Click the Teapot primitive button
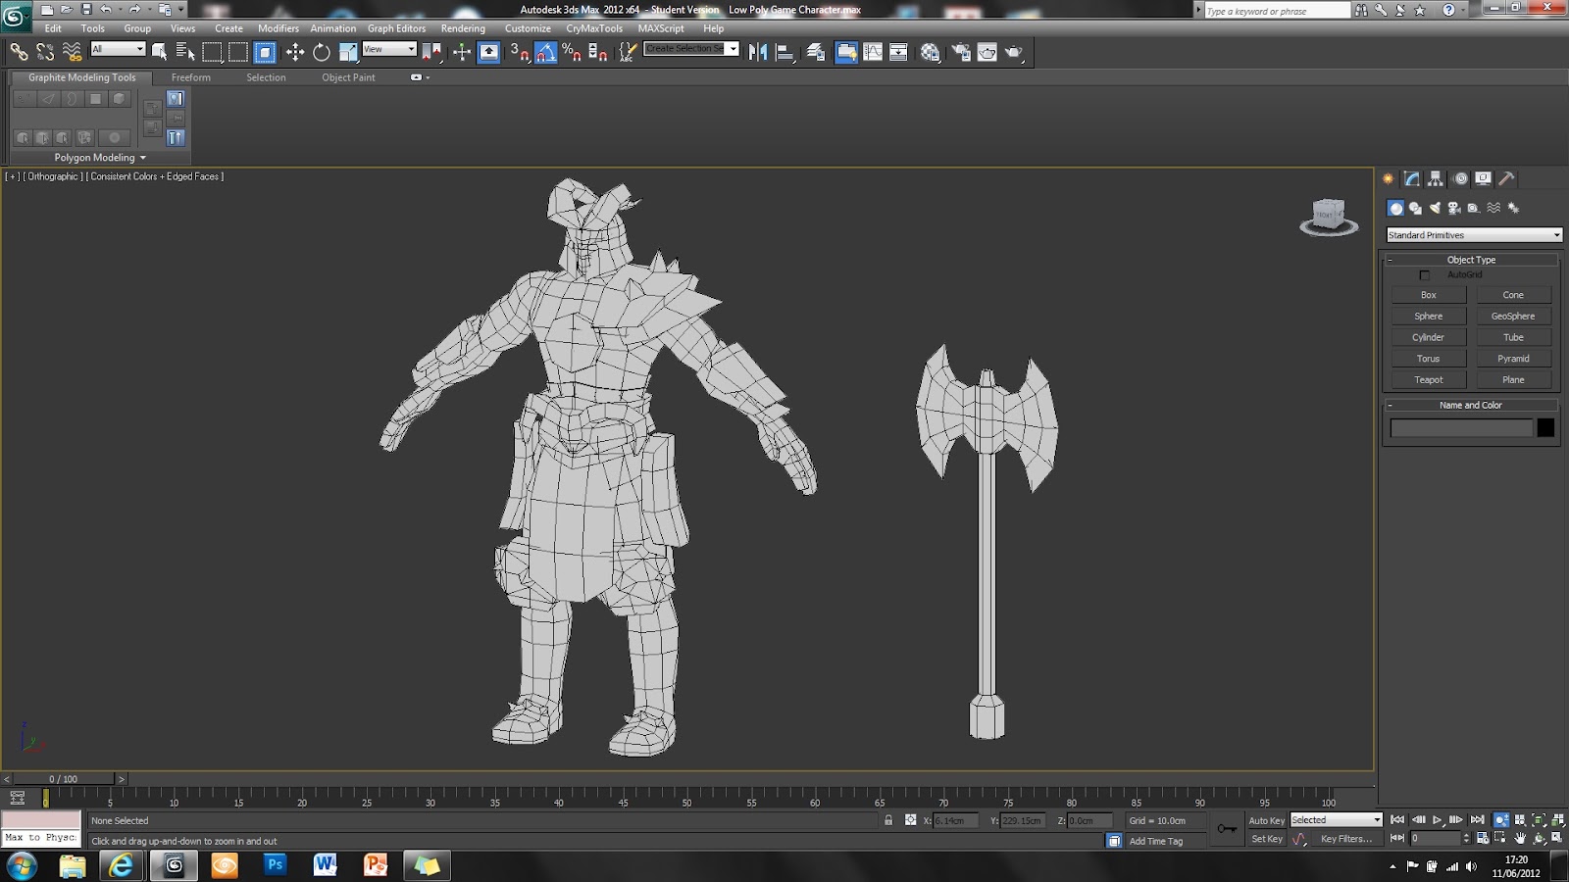The height and width of the screenshot is (882, 1569). [1428, 380]
